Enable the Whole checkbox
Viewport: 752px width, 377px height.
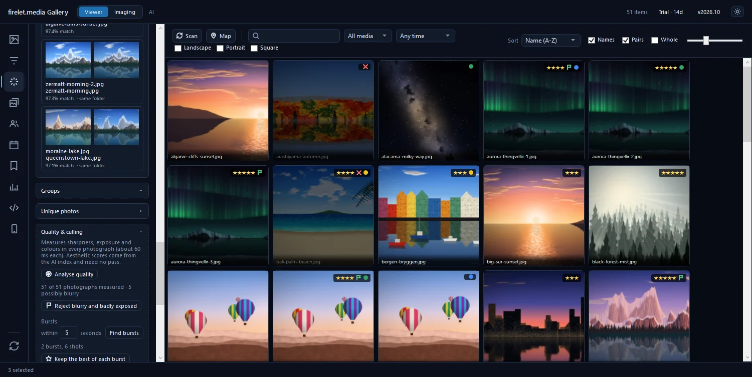655,40
